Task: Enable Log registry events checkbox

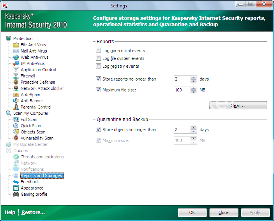Action: (98, 66)
